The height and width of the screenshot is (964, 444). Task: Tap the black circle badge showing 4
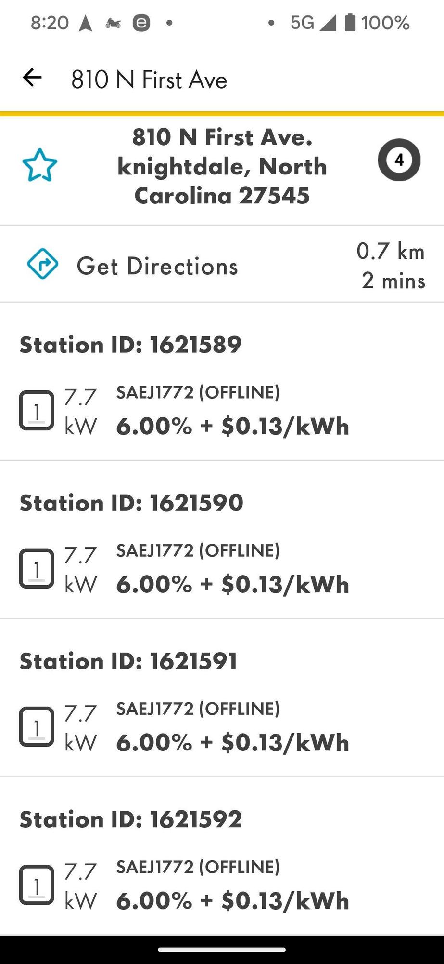point(399,160)
